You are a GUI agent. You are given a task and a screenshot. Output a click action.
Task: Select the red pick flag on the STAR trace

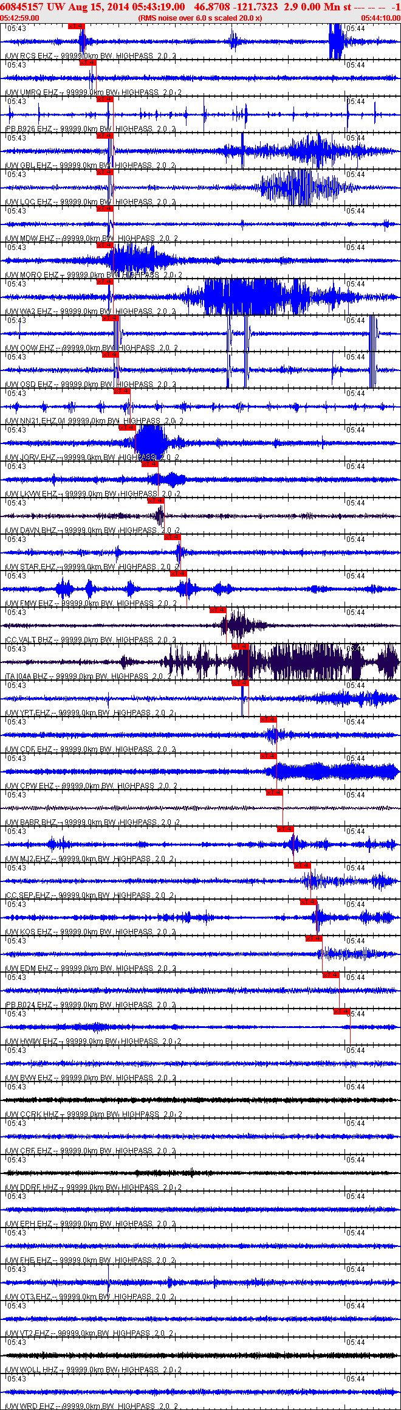173,537
